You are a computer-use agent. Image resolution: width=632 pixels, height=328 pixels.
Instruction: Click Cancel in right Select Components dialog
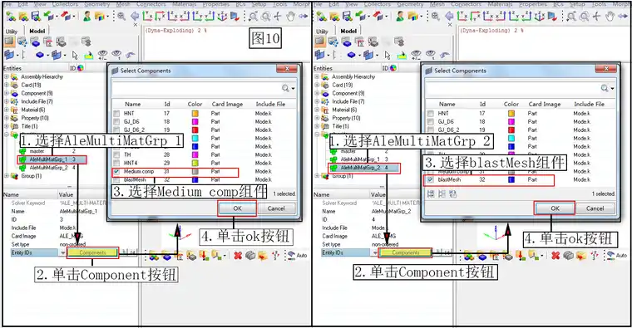(x=595, y=208)
